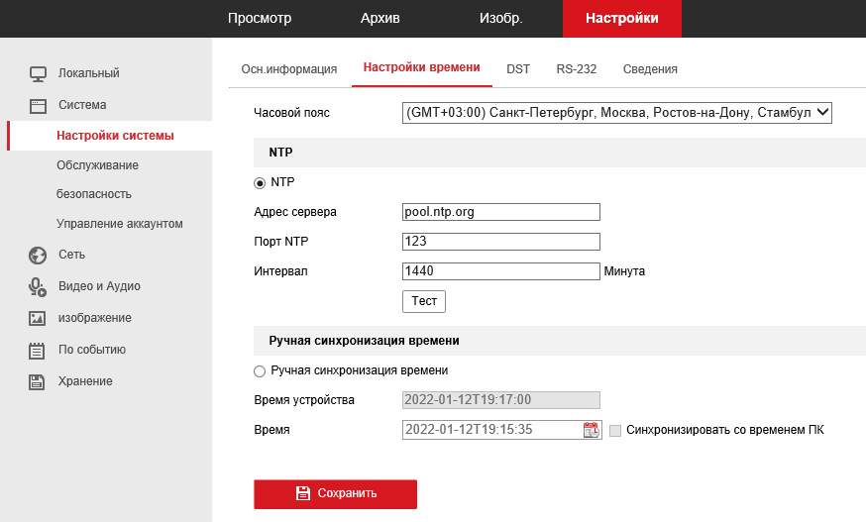Click the Интервал input field
Viewport: 866px width, 522px height.
point(501,271)
